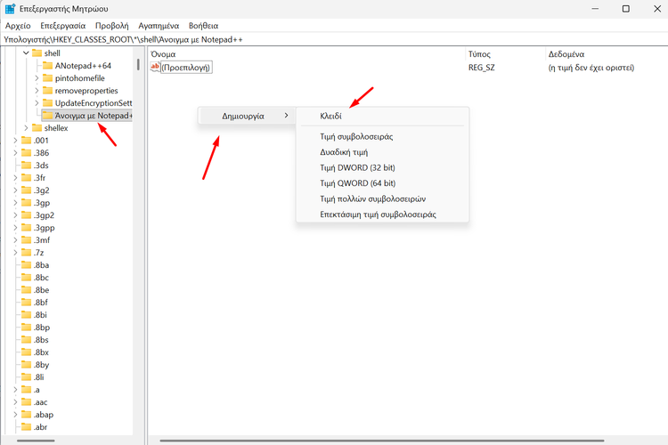Screen dimensions: 668x445
Task: Select the .abap folder icon
Action: click(x=25, y=415)
